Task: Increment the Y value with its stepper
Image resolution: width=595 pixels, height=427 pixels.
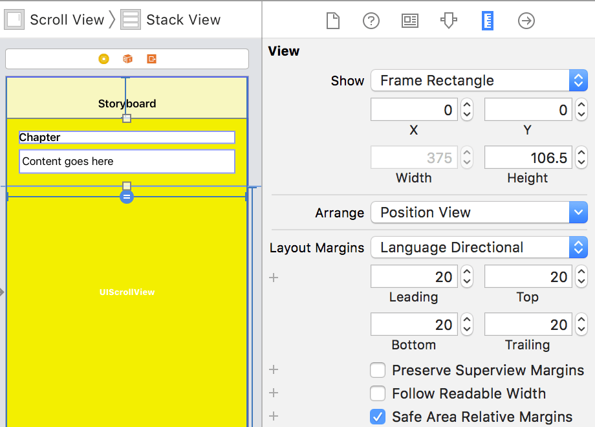Action: click(581, 105)
